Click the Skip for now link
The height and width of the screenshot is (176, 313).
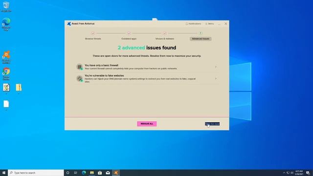tap(212, 124)
